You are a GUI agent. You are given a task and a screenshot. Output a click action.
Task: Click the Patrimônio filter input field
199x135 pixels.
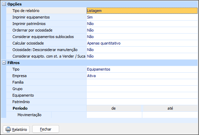tap(142, 102)
